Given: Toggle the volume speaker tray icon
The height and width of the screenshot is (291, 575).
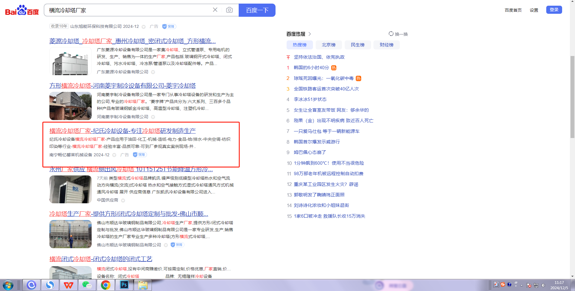Looking at the screenshot, I should coord(543,285).
